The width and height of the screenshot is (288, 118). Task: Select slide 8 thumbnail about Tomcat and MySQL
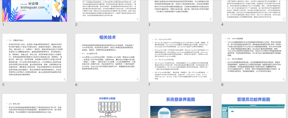point(254,57)
